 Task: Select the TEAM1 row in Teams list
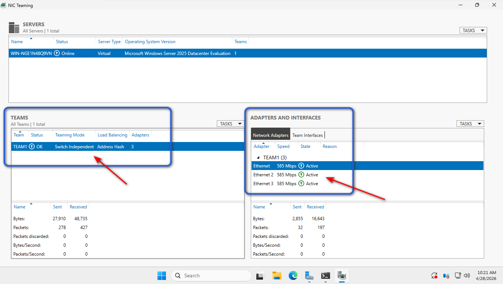click(128, 147)
